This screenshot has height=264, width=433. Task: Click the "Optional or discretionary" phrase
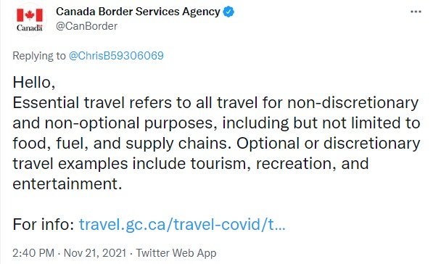[329, 144]
